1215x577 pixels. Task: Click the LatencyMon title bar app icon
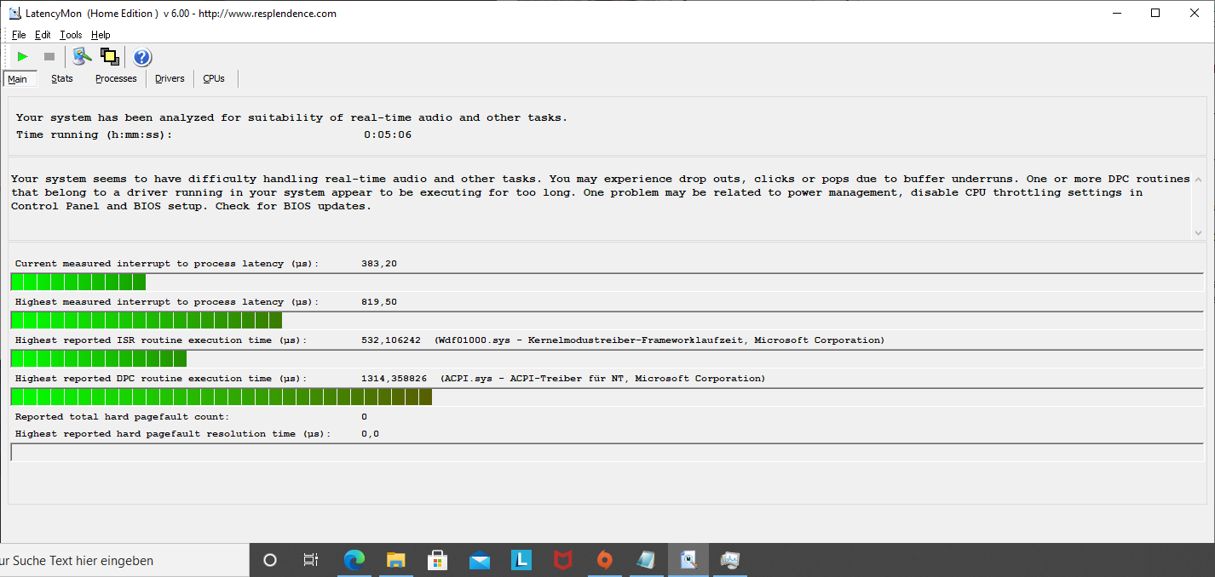coord(15,14)
